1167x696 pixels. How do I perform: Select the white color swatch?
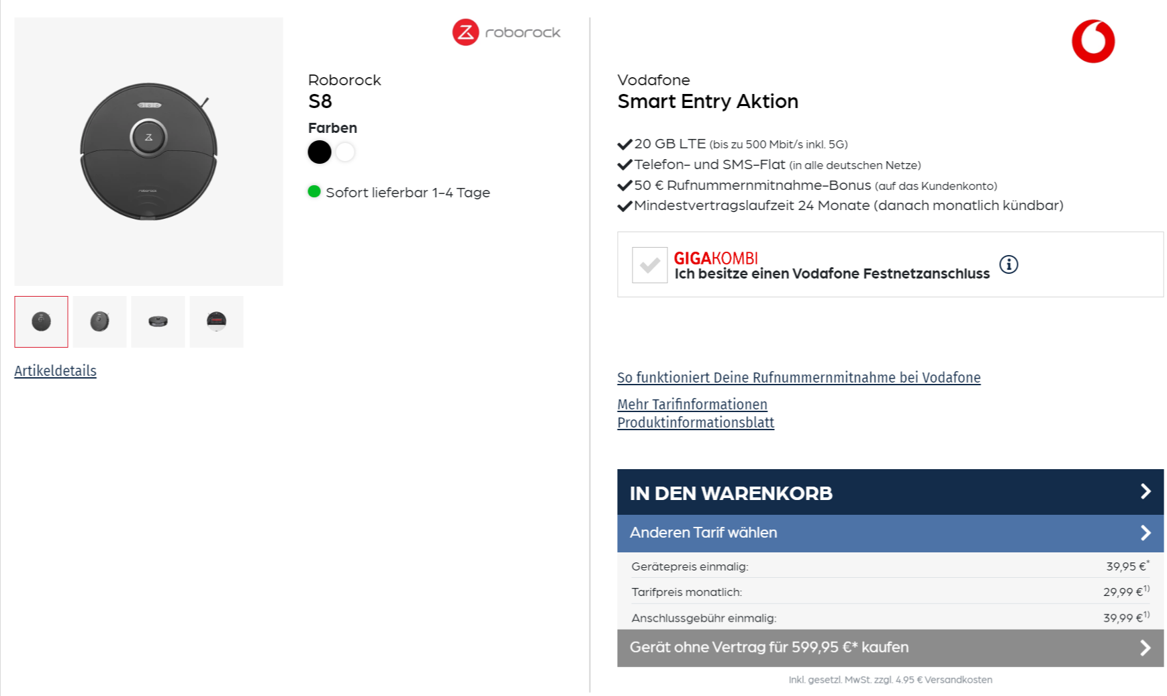click(345, 152)
